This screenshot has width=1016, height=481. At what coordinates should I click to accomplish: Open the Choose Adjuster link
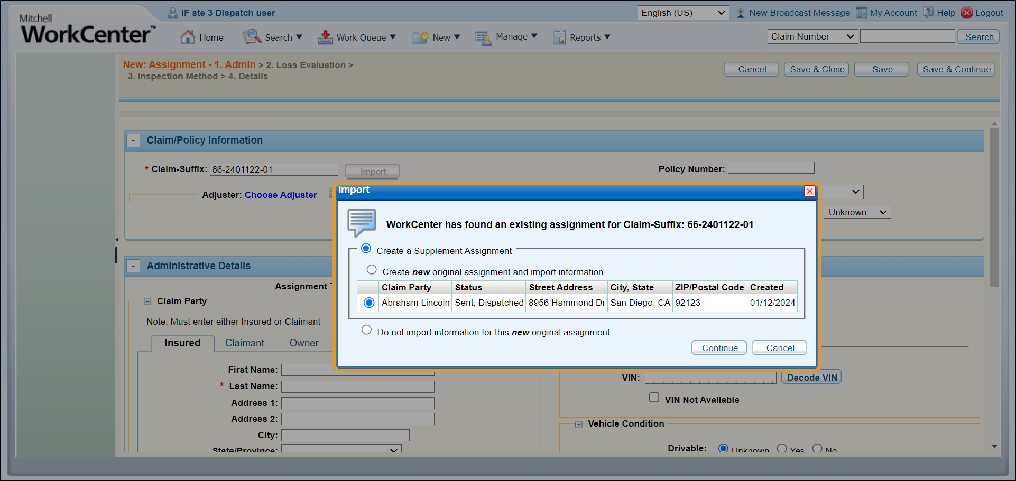281,195
